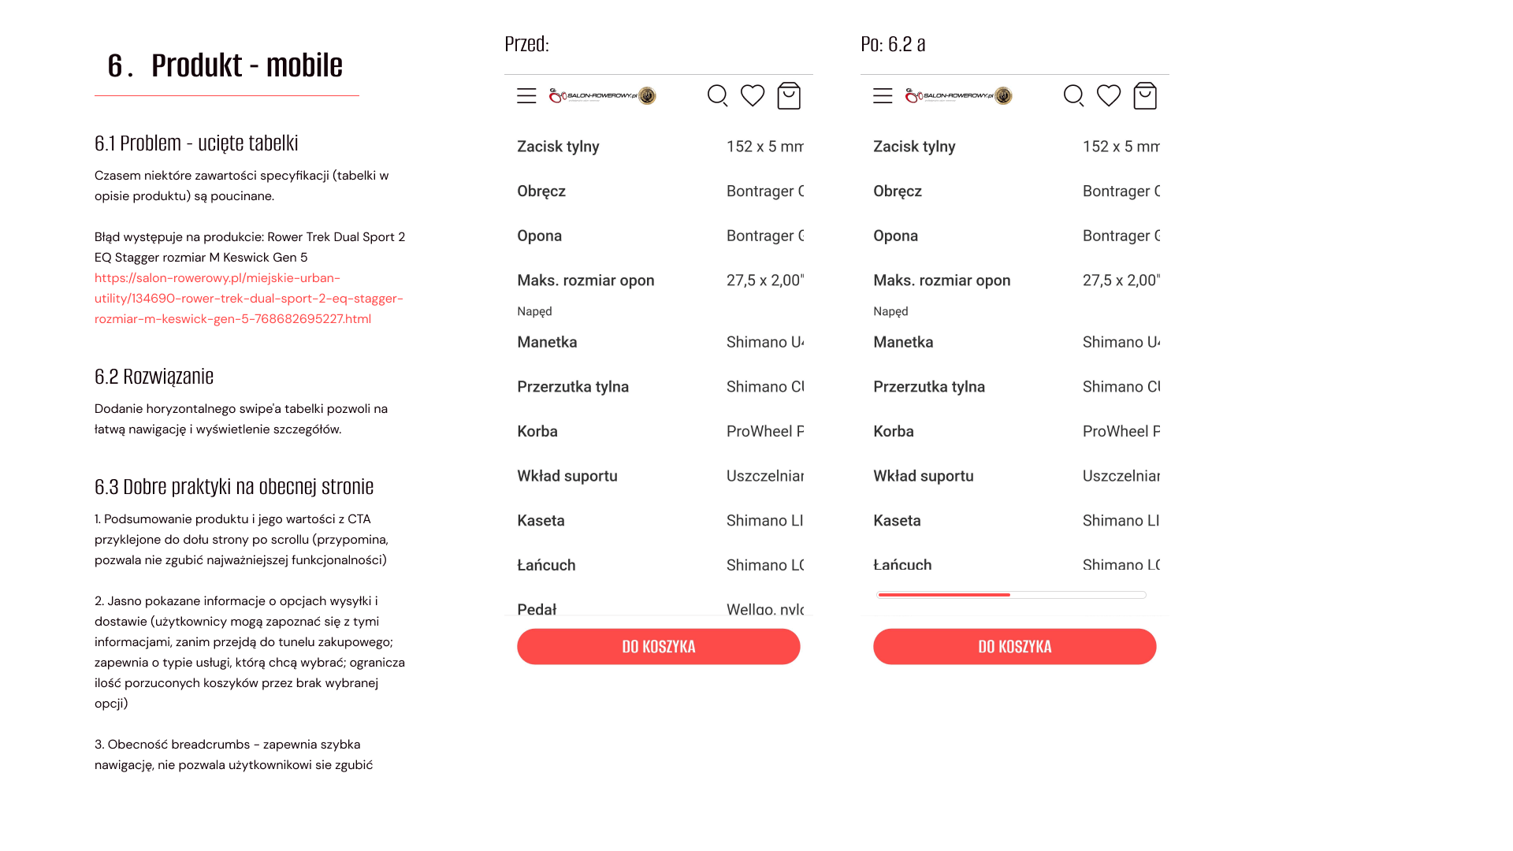Click salon-rowerowy logo in Przed mockup
This screenshot has height=851, width=1513.
[x=603, y=96]
